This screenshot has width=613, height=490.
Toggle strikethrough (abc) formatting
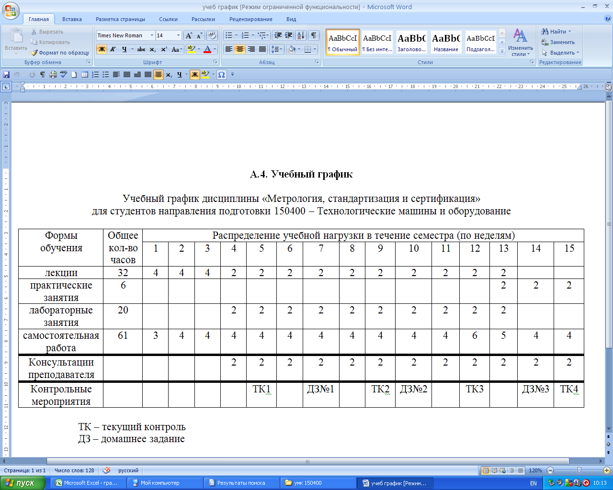click(141, 49)
